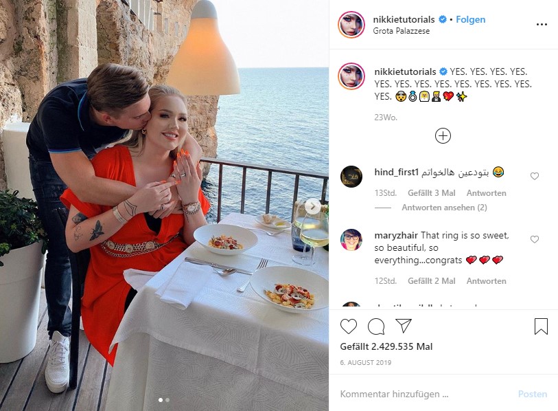This screenshot has width=558, height=411.
Task: Save post with the bookmark icon
Action: pyautogui.click(x=541, y=326)
